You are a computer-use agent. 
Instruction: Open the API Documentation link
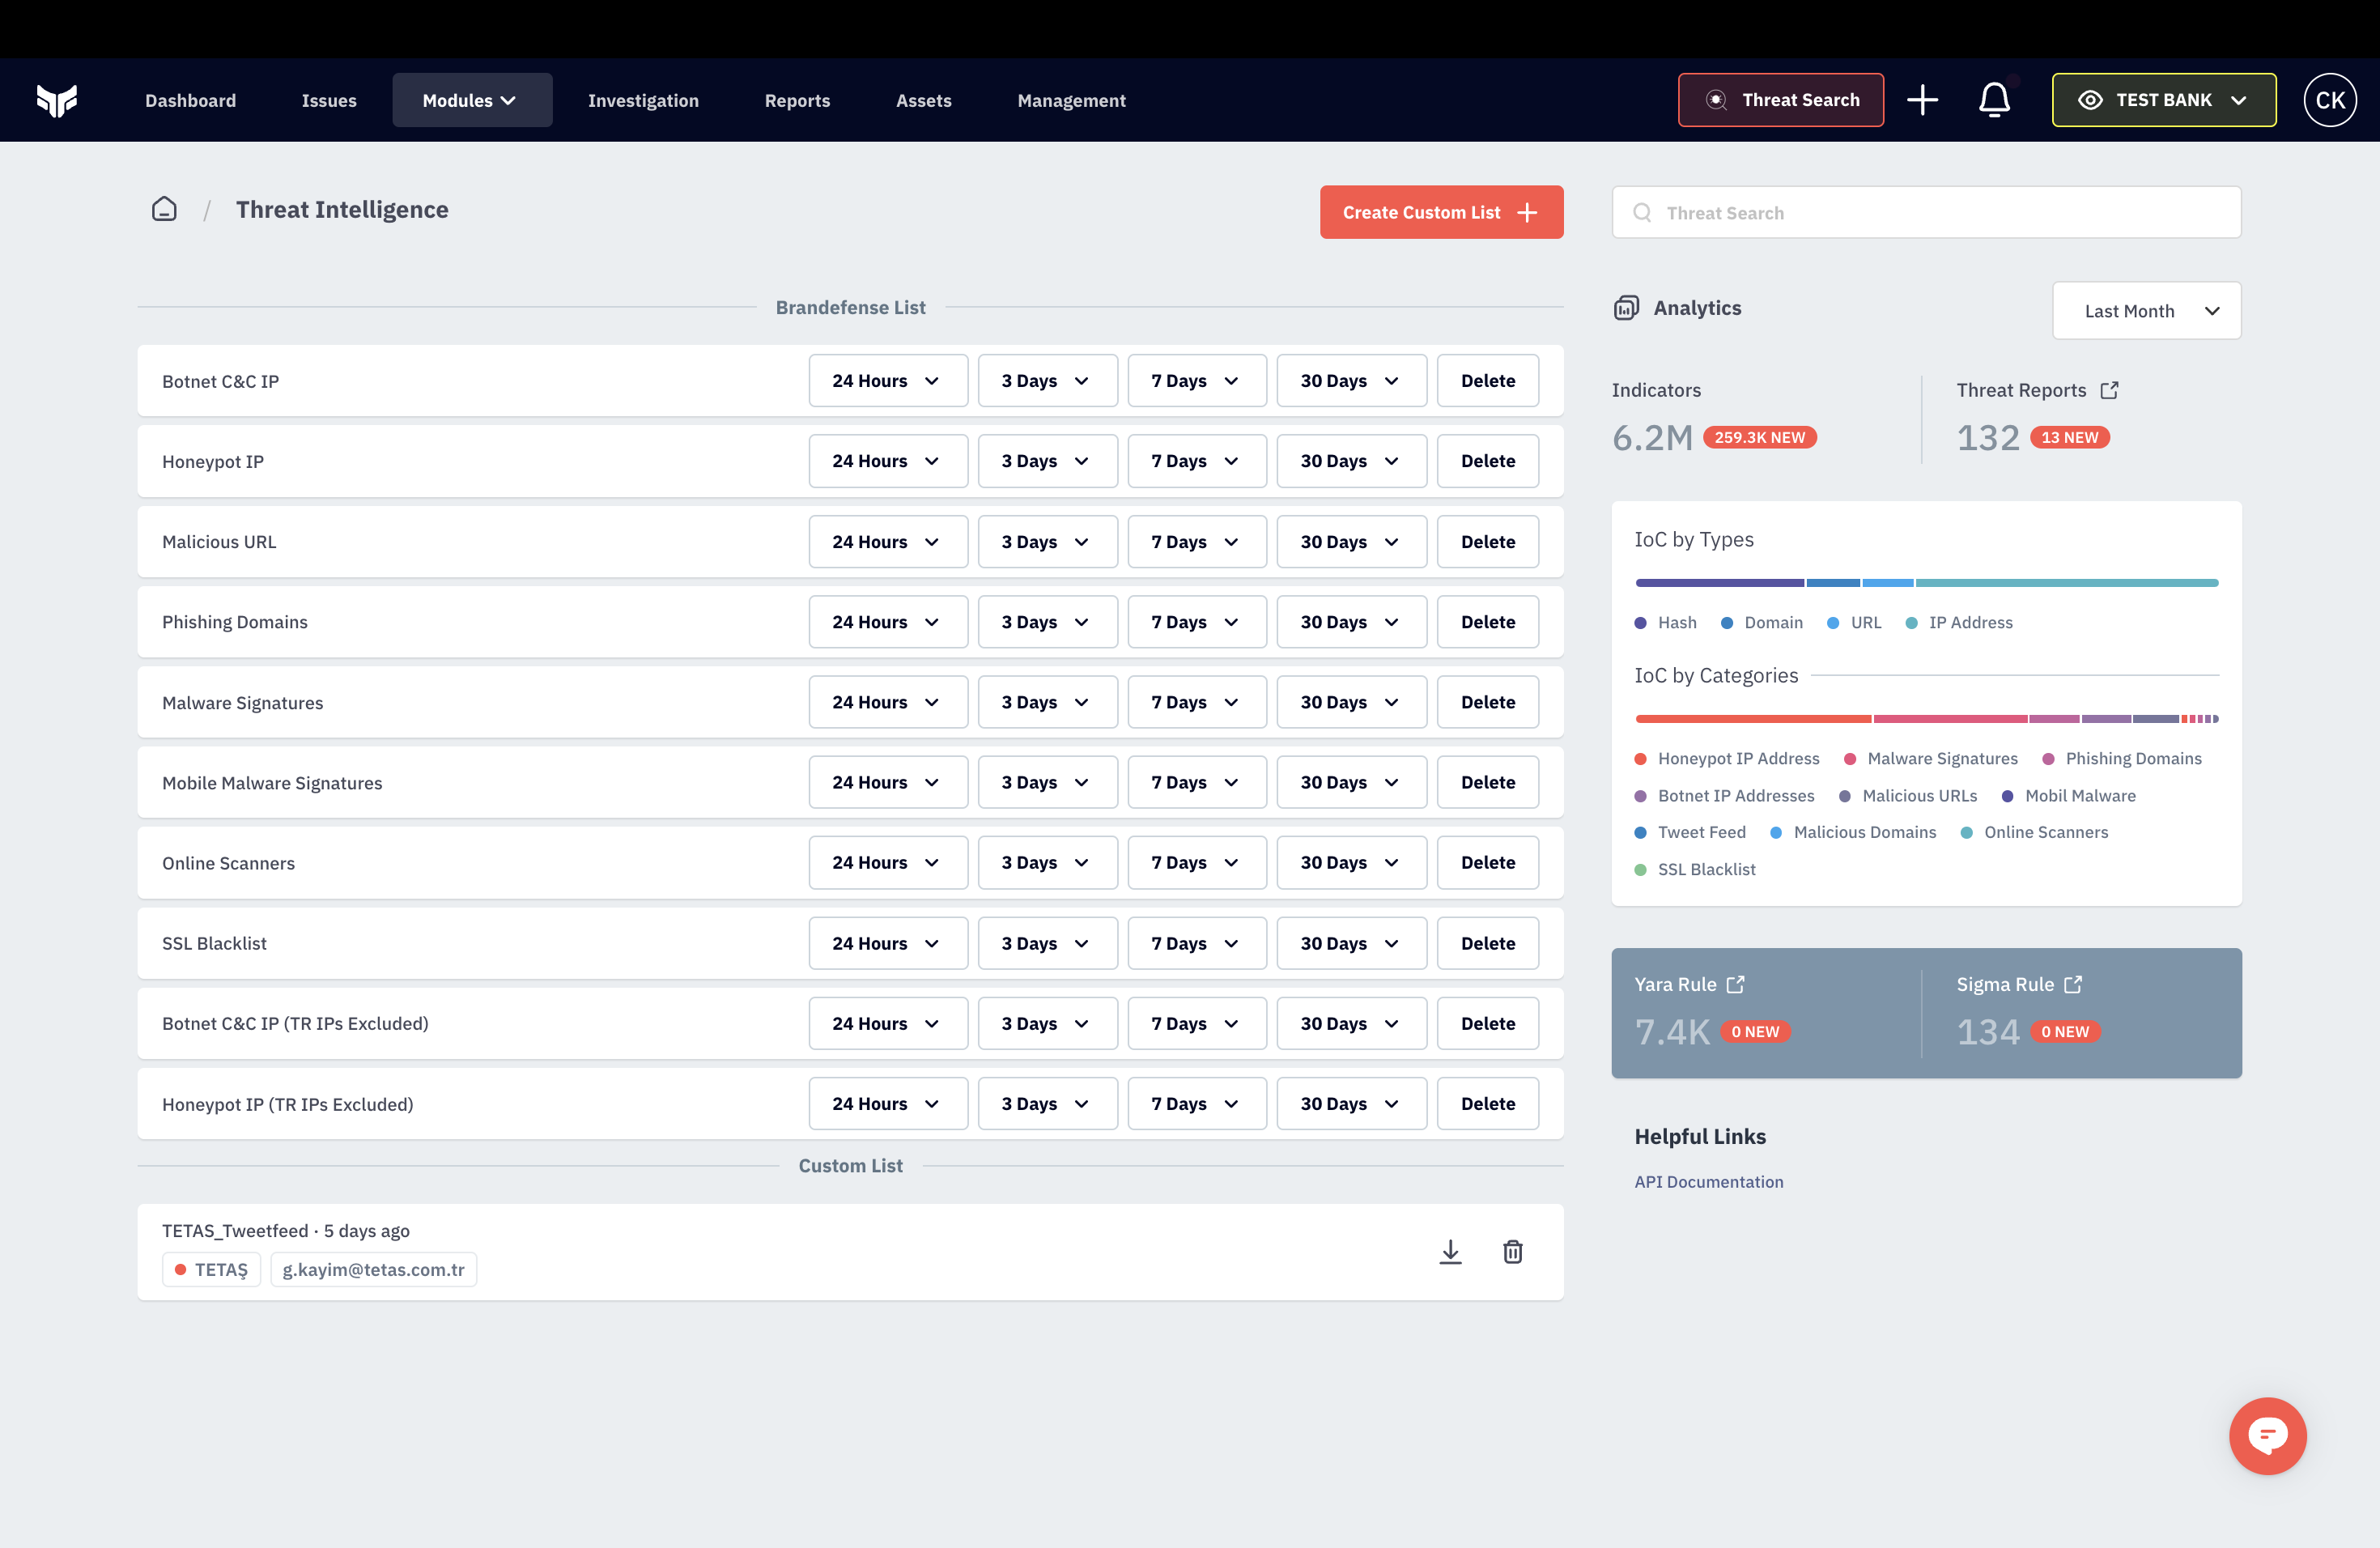point(1709,1181)
